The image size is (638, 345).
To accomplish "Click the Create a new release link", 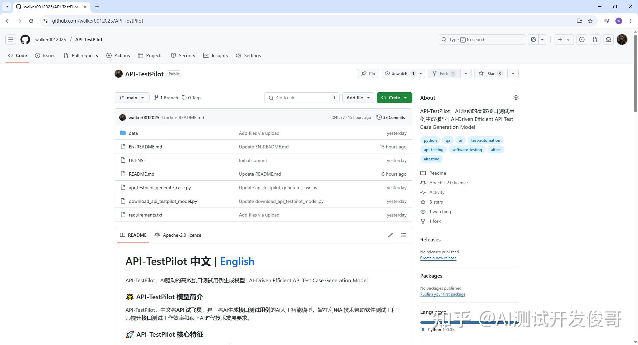I will pyautogui.click(x=438, y=258).
